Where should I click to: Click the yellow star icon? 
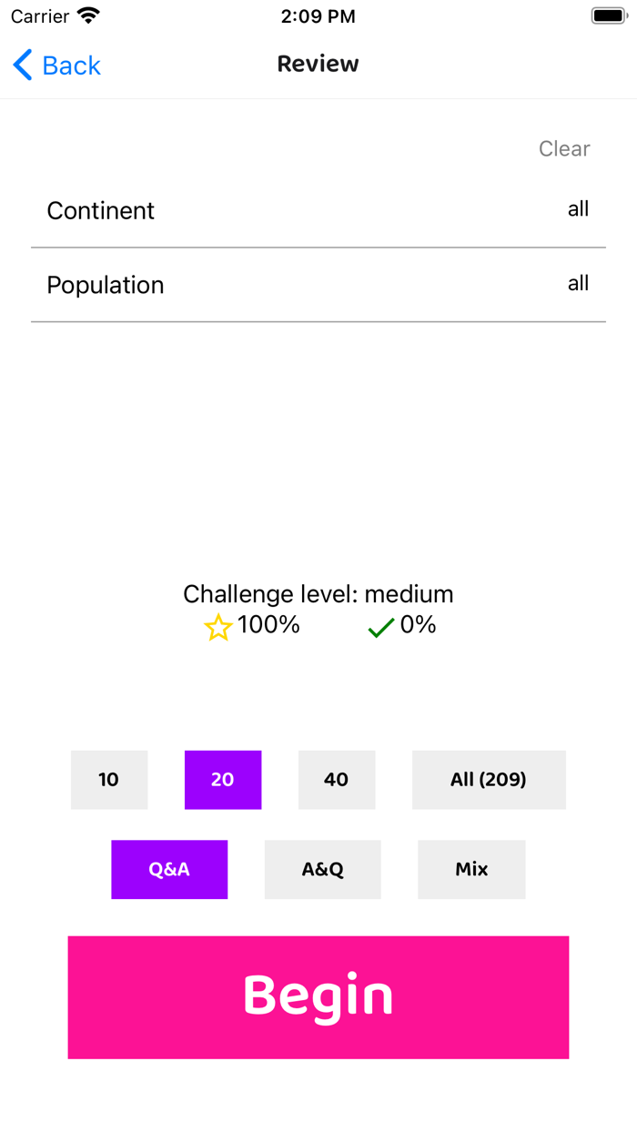[218, 627]
